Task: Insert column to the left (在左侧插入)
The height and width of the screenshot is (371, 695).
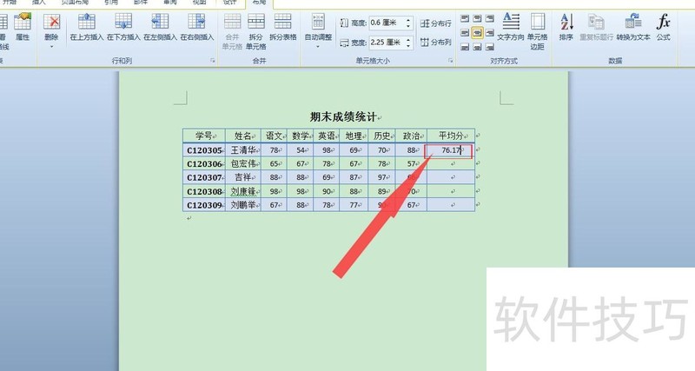Action: pos(160,28)
